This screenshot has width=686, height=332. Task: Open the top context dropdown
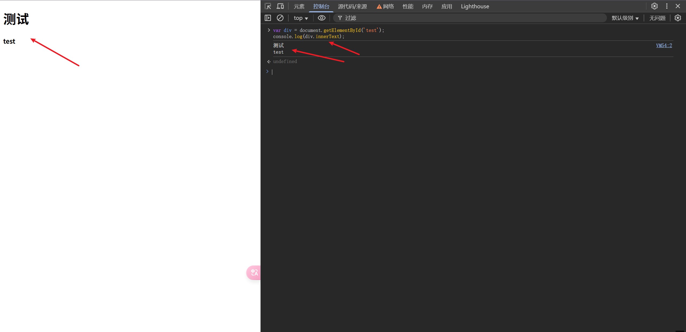click(x=301, y=18)
